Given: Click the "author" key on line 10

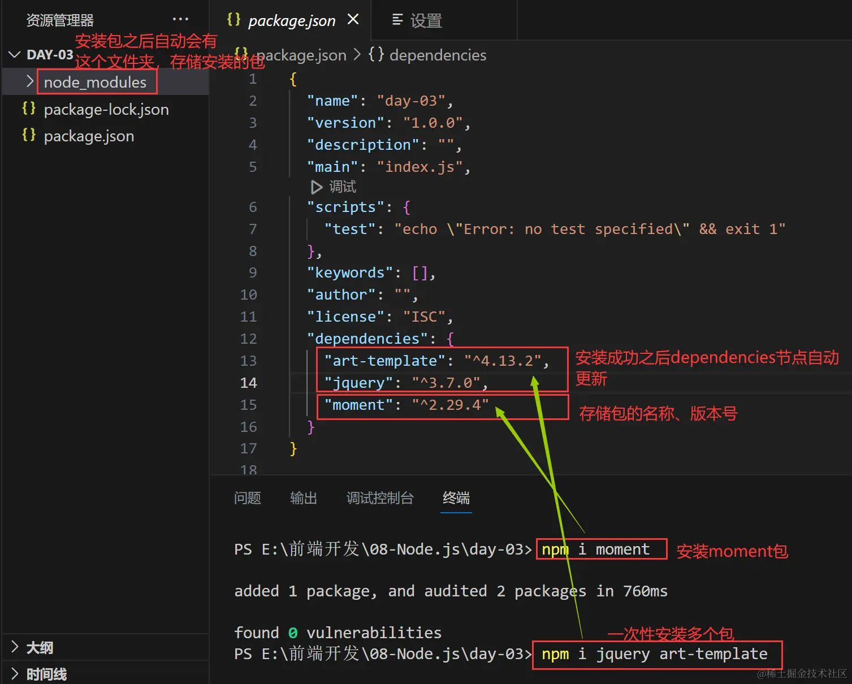Looking at the screenshot, I should tap(341, 295).
